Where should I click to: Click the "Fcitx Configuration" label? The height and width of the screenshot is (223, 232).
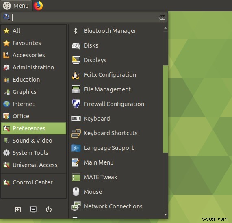(x=110, y=75)
